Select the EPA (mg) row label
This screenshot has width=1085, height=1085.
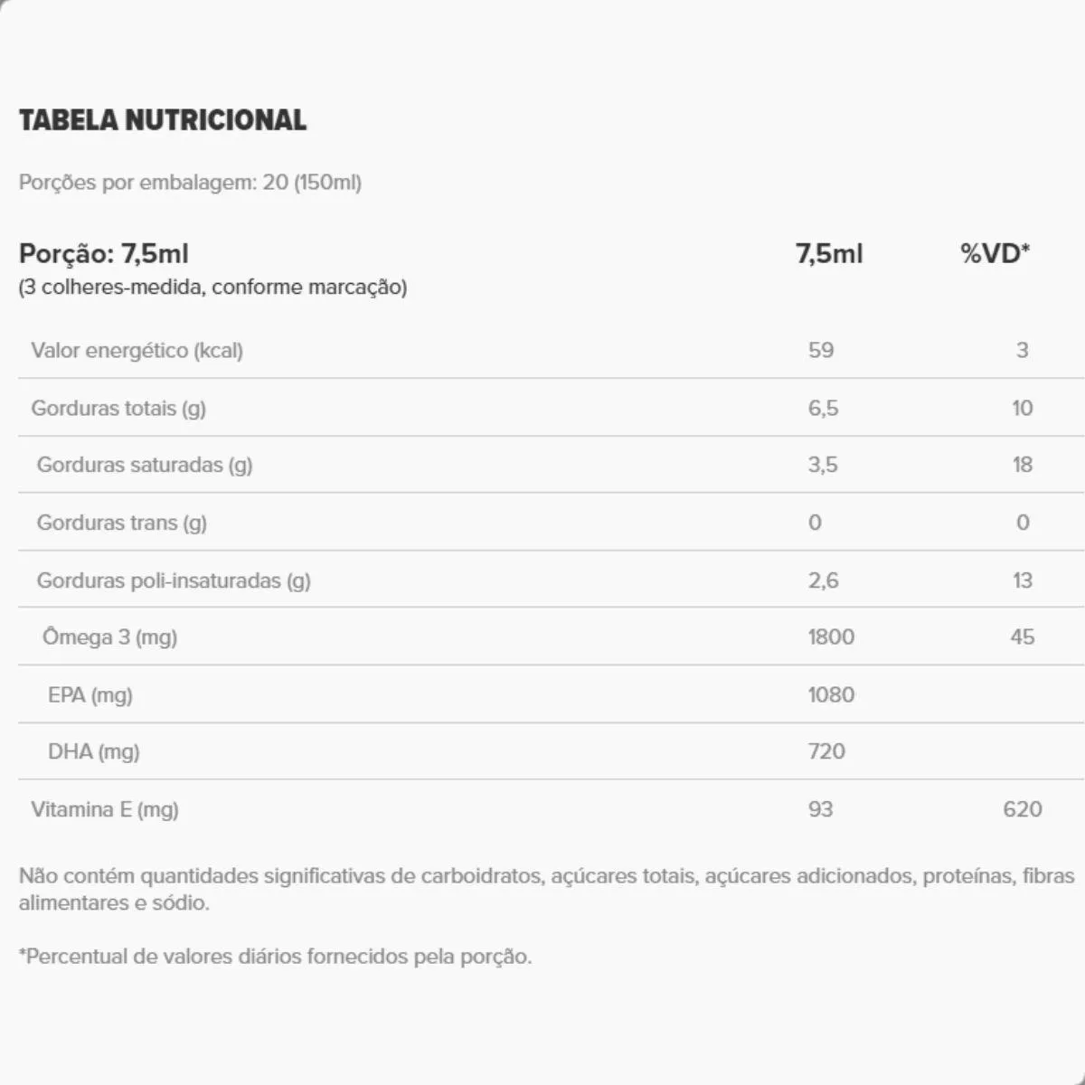[90, 695]
